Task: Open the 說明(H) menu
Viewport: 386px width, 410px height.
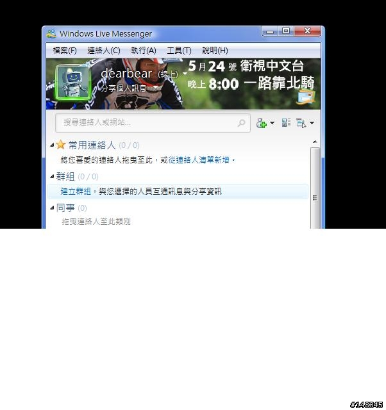Action: pyautogui.click(x=215, y=51)
